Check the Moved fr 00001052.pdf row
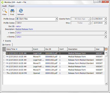This screenshot has width=110, height=93. [4, 63]
